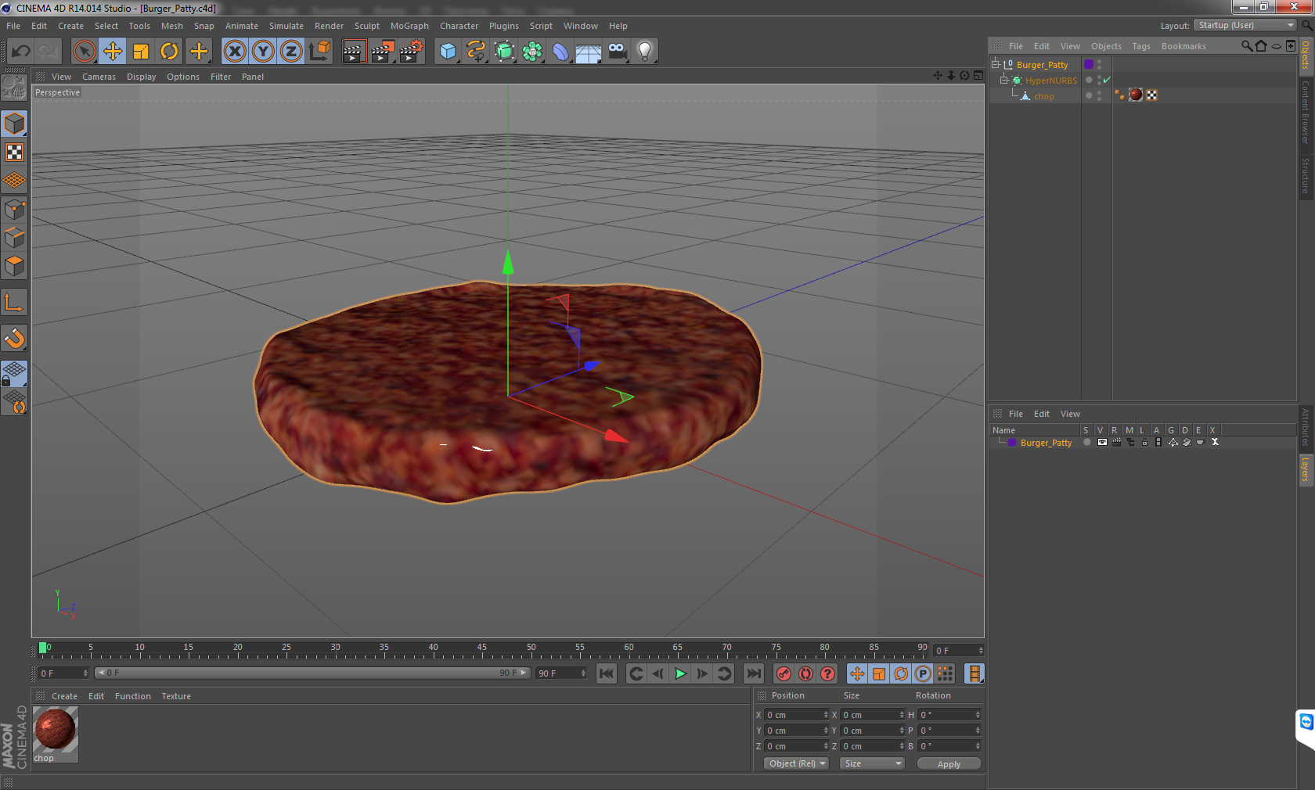This screenshot has height=790, width=1315.
Task: Click the Apply button
Action: click(x=949, y=764)
